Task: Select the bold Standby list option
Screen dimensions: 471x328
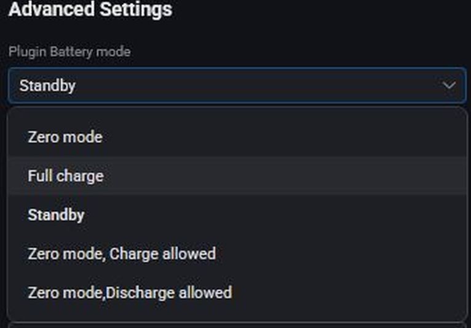Action: pyautogui.click(x=56, y=215)
